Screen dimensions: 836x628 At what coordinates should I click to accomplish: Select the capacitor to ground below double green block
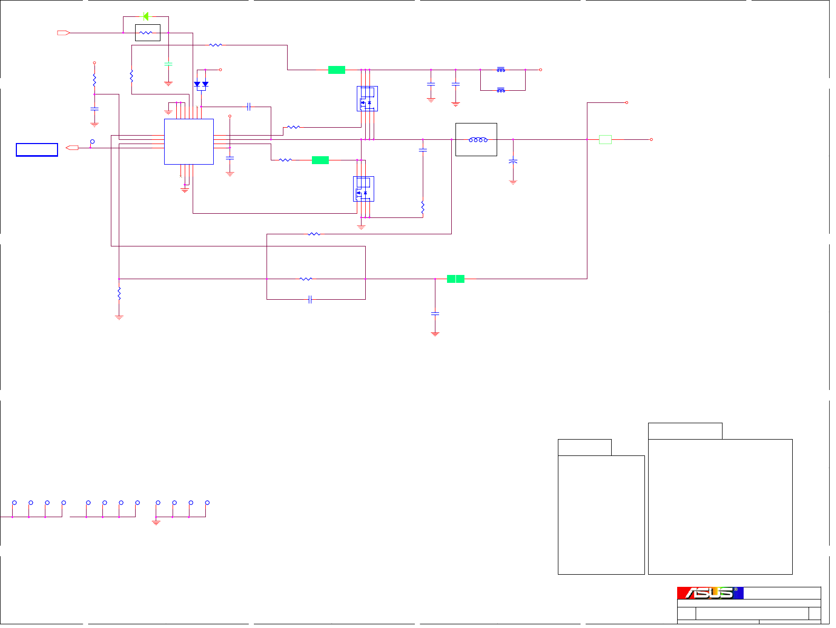435,313
